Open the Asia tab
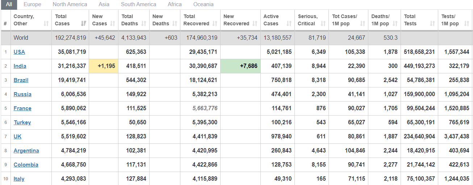Viewport: 473px width, 185px height. (x=104, y=4)
